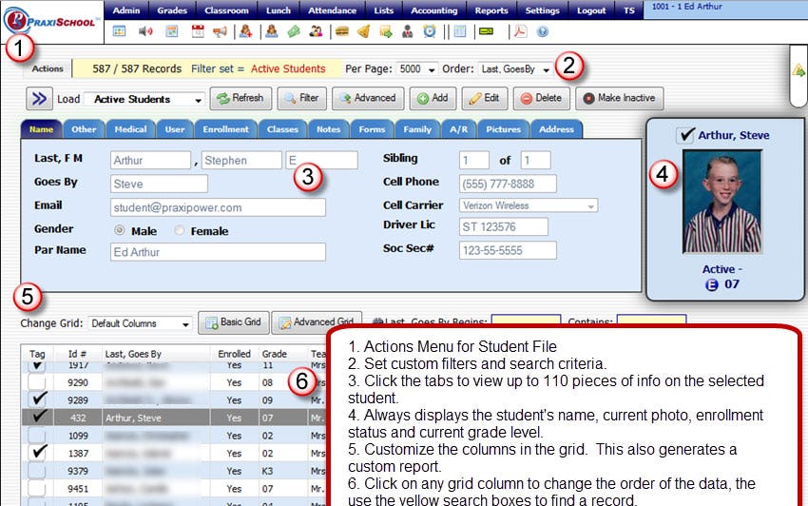Click the megaphone icon
Viewport: 808px width, 506px height.
coord(220,31)
